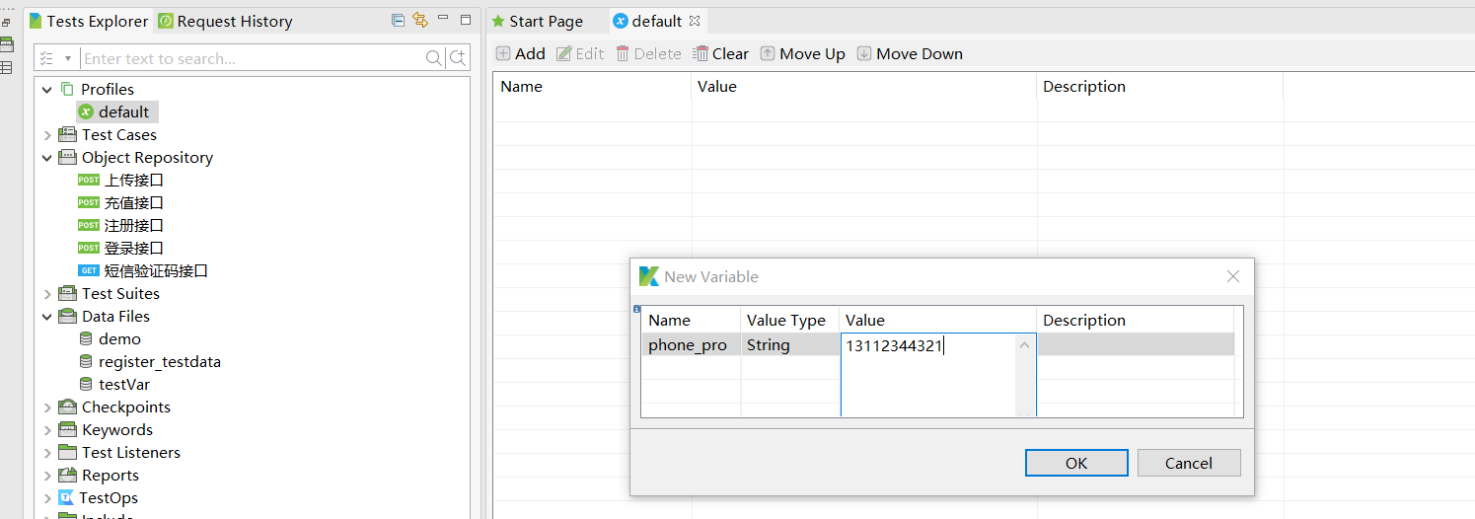Image resolution: width=1475 pixels, height=519 pixels.
Task: Open the register_testdata data file
Action: 159,362
